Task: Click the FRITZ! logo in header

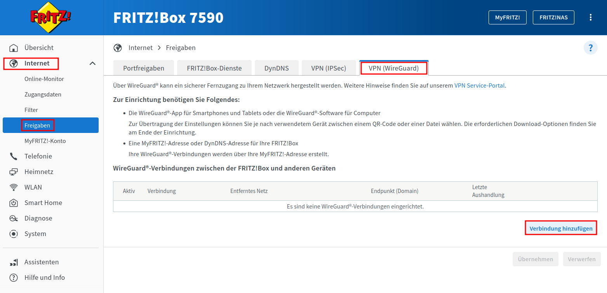Action: 51,17
